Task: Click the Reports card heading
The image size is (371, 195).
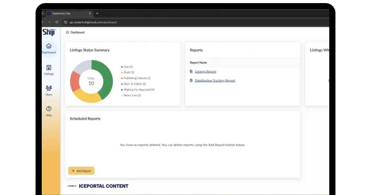Action: (196, 50)
